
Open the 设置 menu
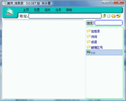(37, 10)
